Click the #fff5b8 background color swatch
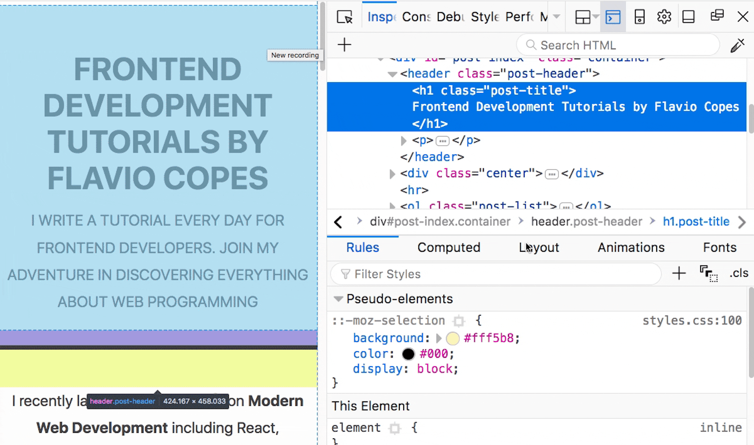The height and width of the screenshot is (445, 754). [x=452, y=338]
